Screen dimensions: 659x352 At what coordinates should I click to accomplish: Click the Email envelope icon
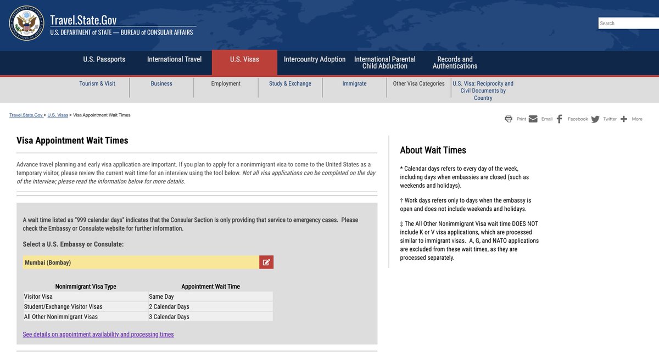pos(533,119)
